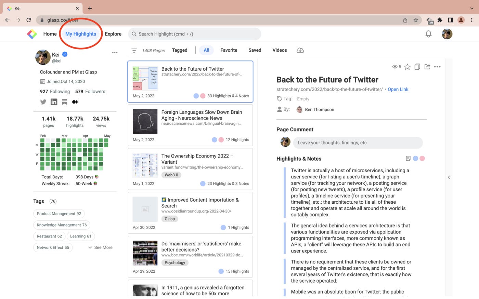Click the Psychology tag chip

click(x=175, y=263)
